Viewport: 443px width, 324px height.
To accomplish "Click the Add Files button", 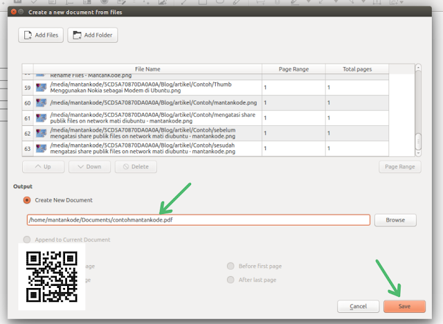I will [41, 35].
